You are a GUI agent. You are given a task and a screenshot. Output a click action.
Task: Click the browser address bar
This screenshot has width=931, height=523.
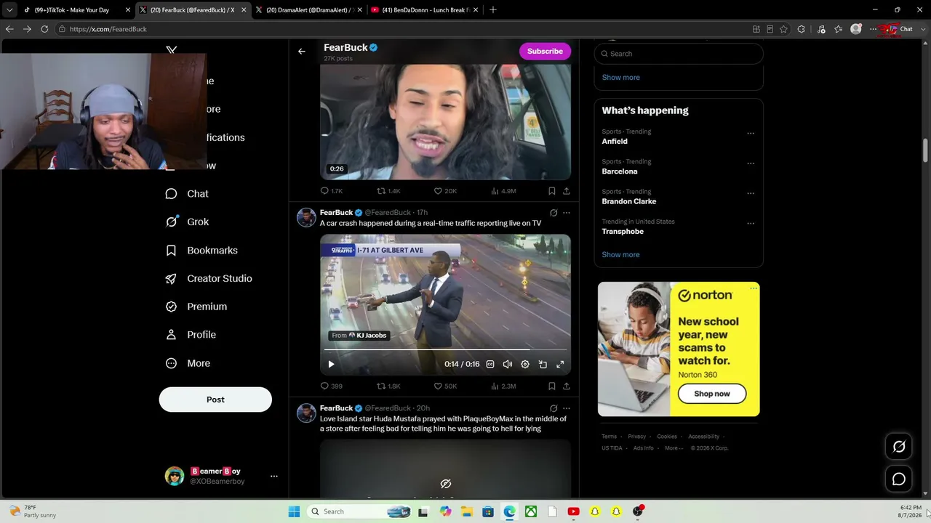tap(404, 29)
